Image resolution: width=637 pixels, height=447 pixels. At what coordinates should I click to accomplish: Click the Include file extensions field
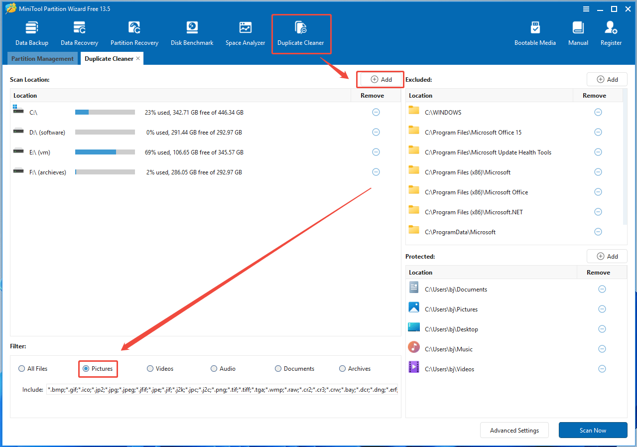[x=224, y=389]
